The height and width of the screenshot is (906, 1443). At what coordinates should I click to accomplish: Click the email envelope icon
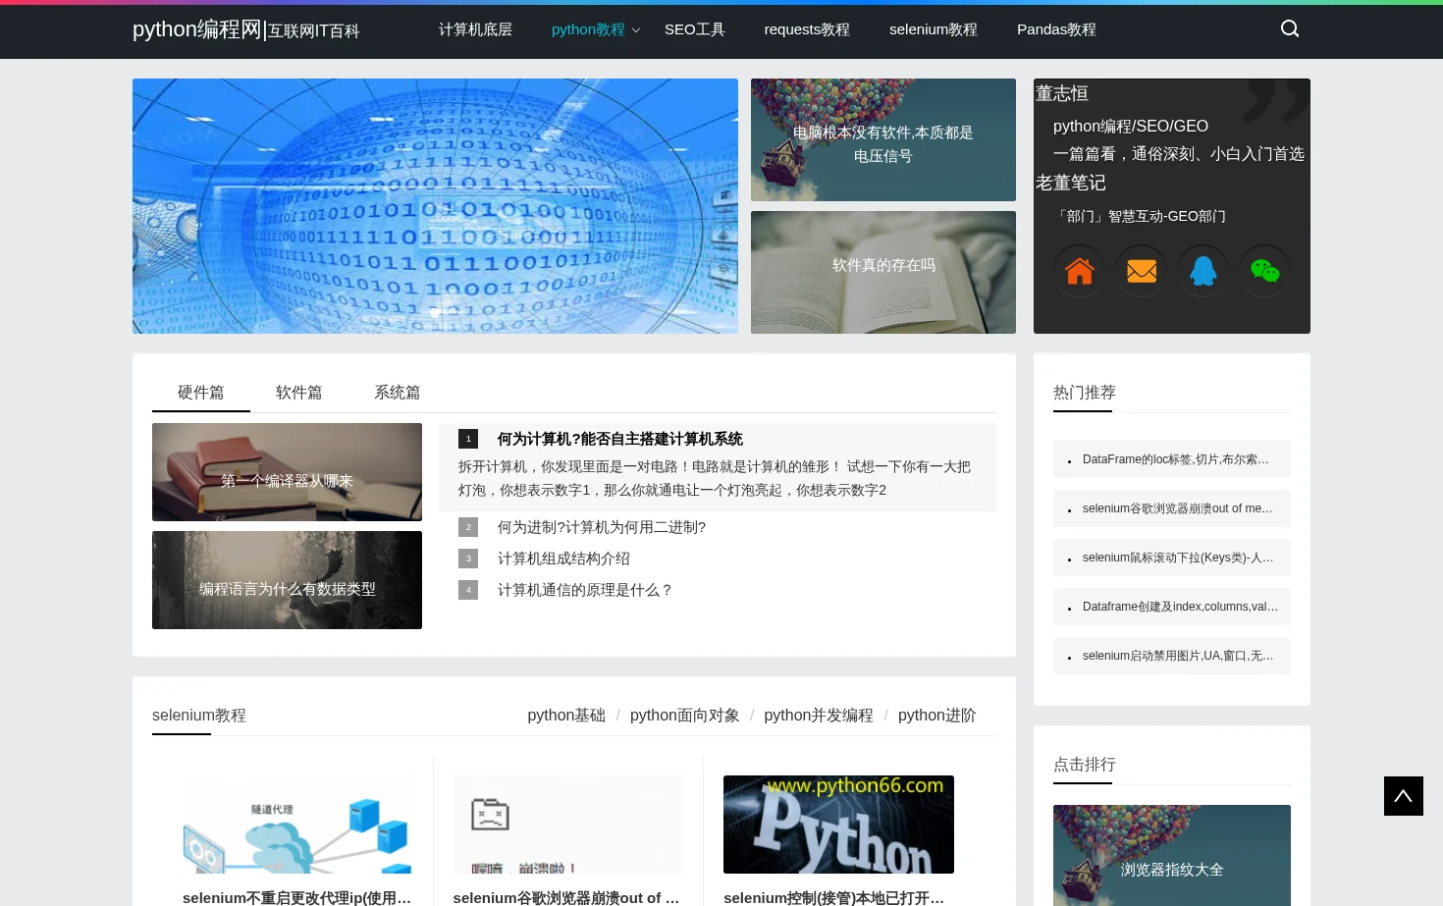tap(1142, 271)
